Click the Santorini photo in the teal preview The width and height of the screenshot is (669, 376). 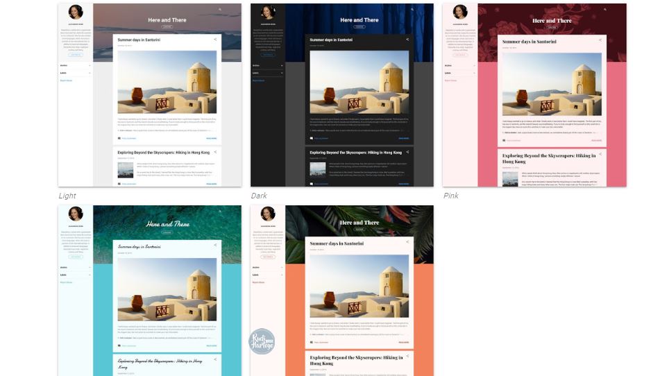tap(167, 289)
